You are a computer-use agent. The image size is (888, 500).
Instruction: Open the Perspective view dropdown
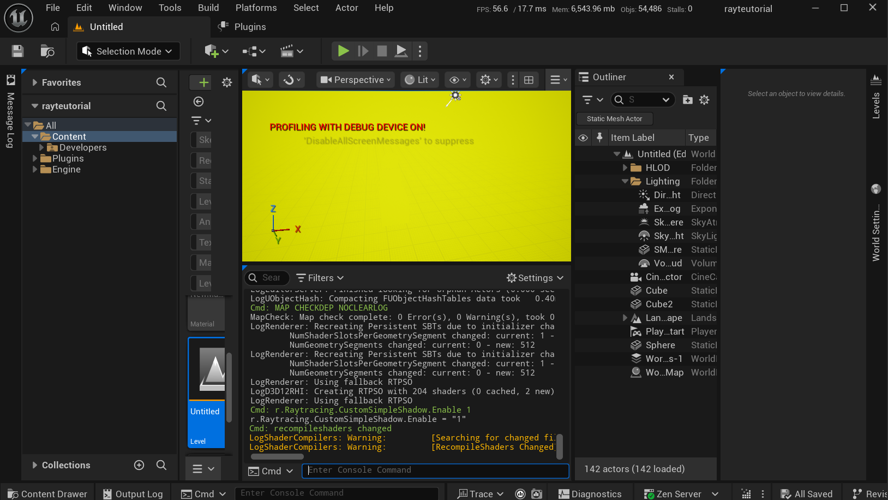(x=355, y=80)
